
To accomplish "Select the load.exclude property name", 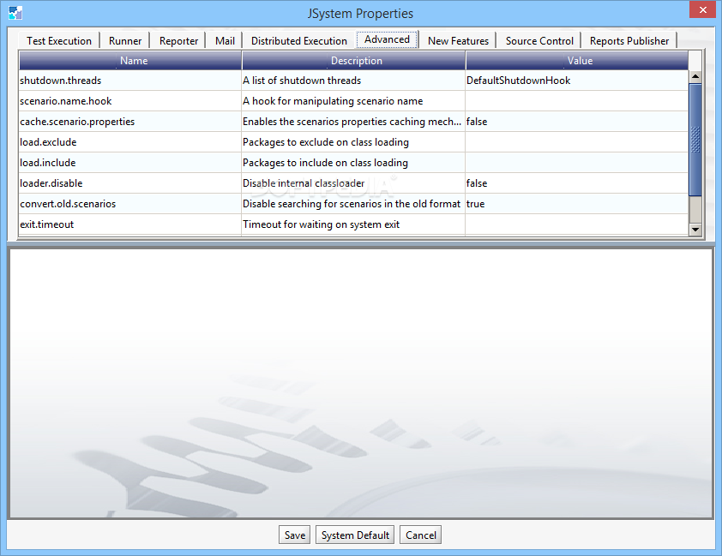I will 130,142.
